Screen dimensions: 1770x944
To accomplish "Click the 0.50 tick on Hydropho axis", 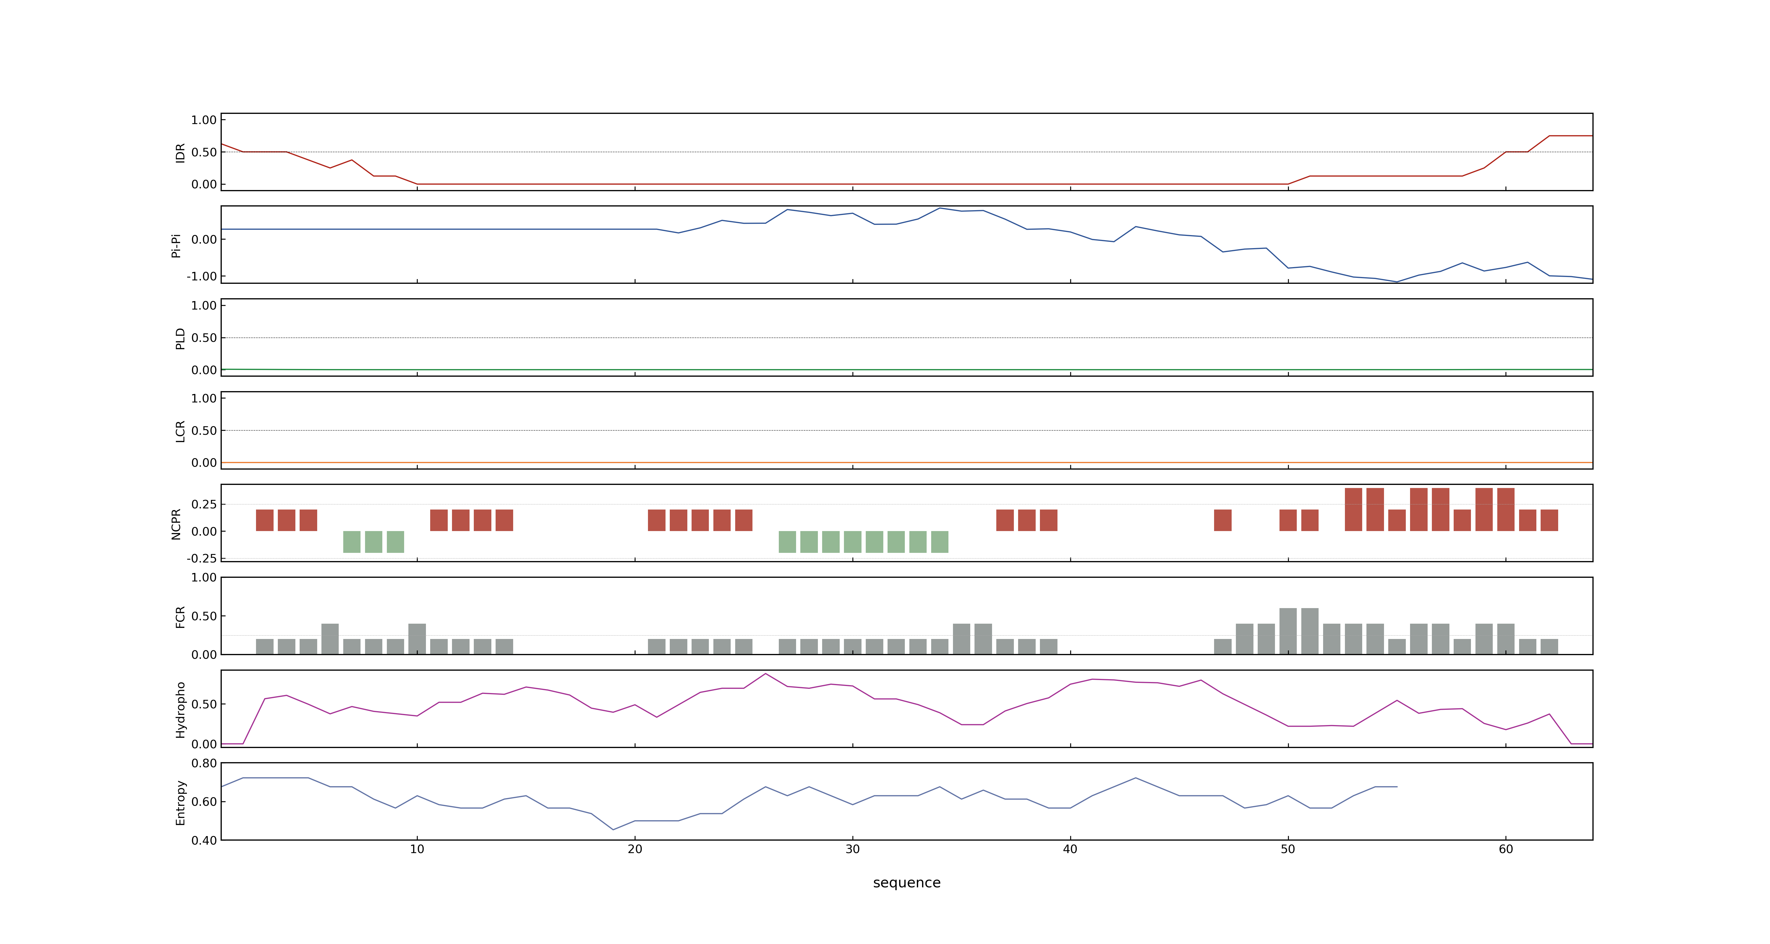I will (204, 704).
